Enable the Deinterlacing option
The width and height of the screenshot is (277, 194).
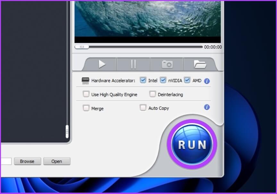pos(153,94)
